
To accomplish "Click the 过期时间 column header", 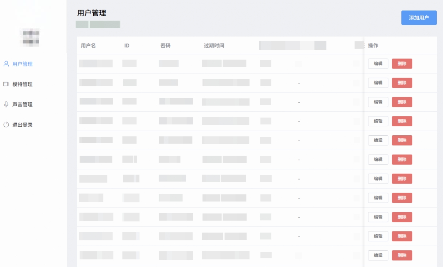I will point(214,46).
